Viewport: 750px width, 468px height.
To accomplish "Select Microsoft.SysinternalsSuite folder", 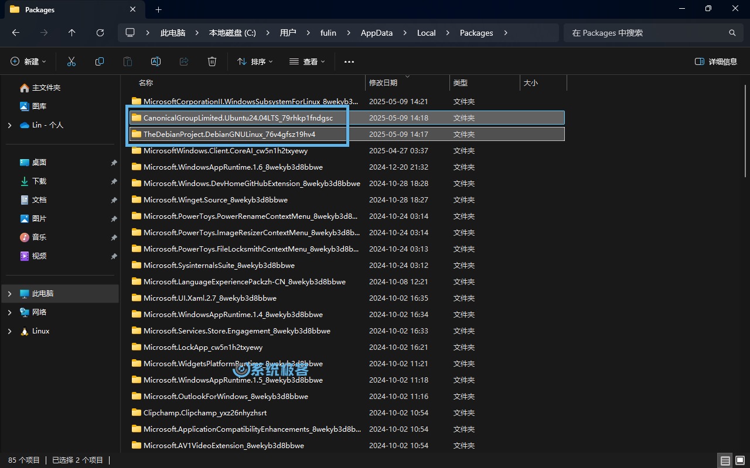I will click(346, 265).
